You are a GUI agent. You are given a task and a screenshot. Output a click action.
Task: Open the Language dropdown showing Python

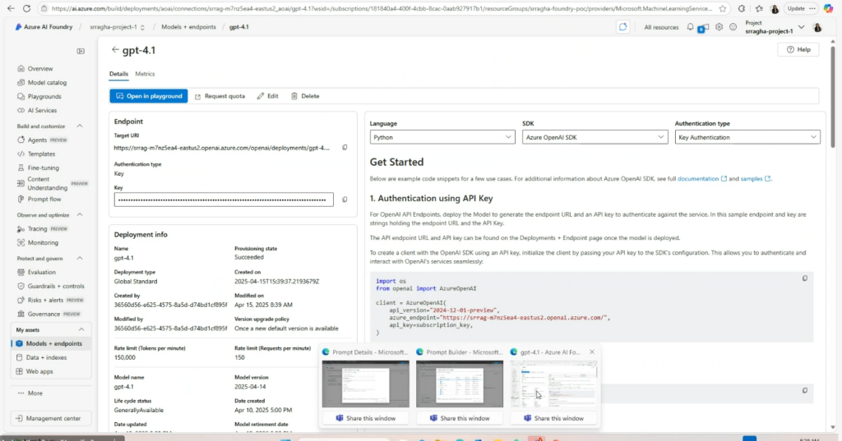(442, 137)
